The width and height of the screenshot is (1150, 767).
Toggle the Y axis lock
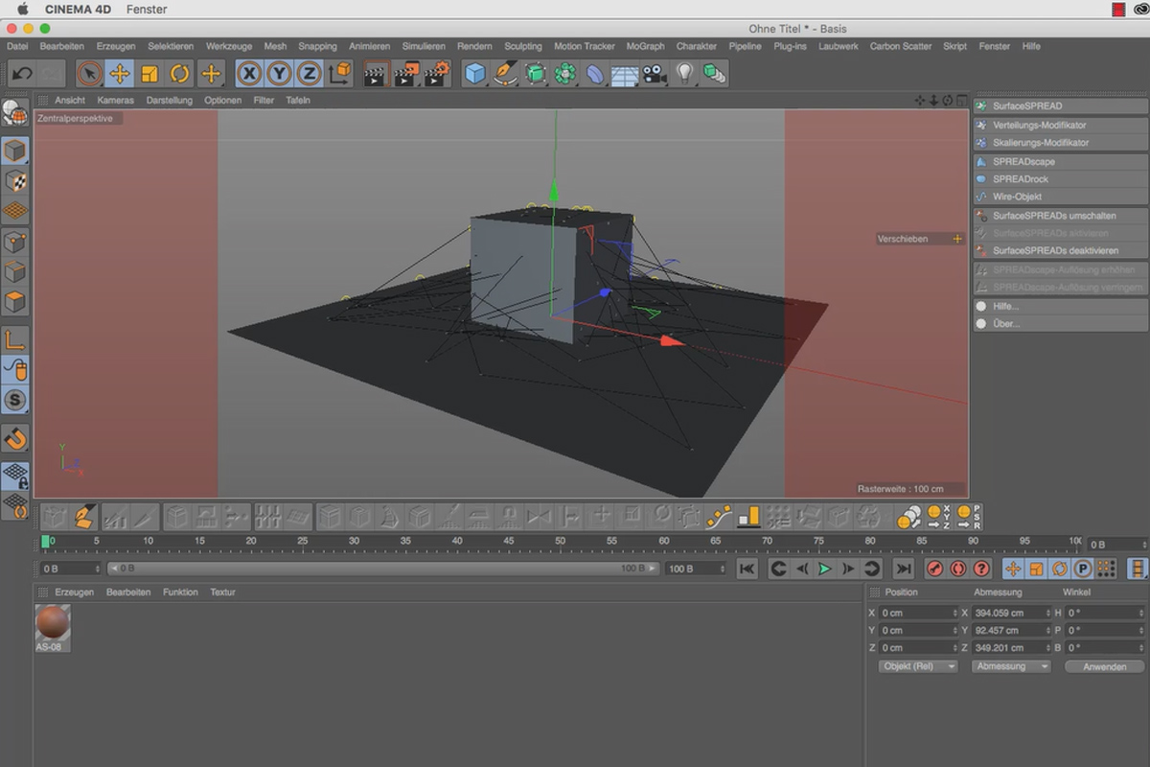(279, 73)
